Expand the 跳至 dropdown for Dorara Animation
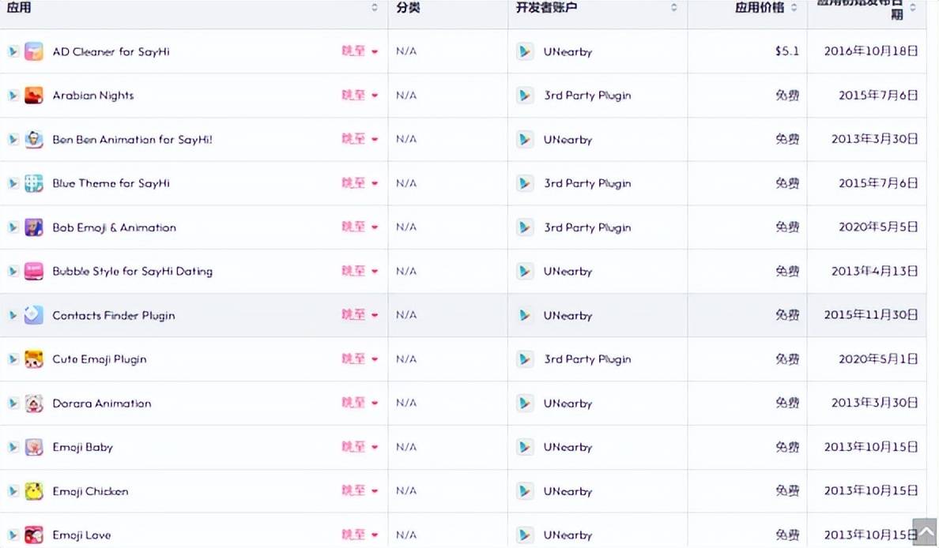Screen dimensions: 939x548 [x=360, y=403]
